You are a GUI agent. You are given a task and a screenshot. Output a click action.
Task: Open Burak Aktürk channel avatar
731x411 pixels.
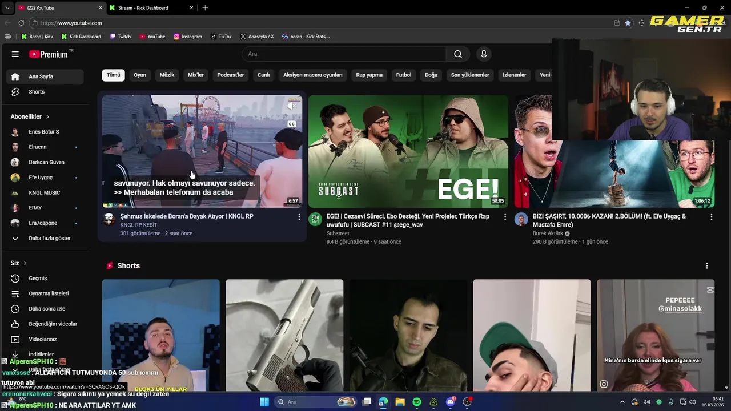pyautogui.click(x=521, y=219)
